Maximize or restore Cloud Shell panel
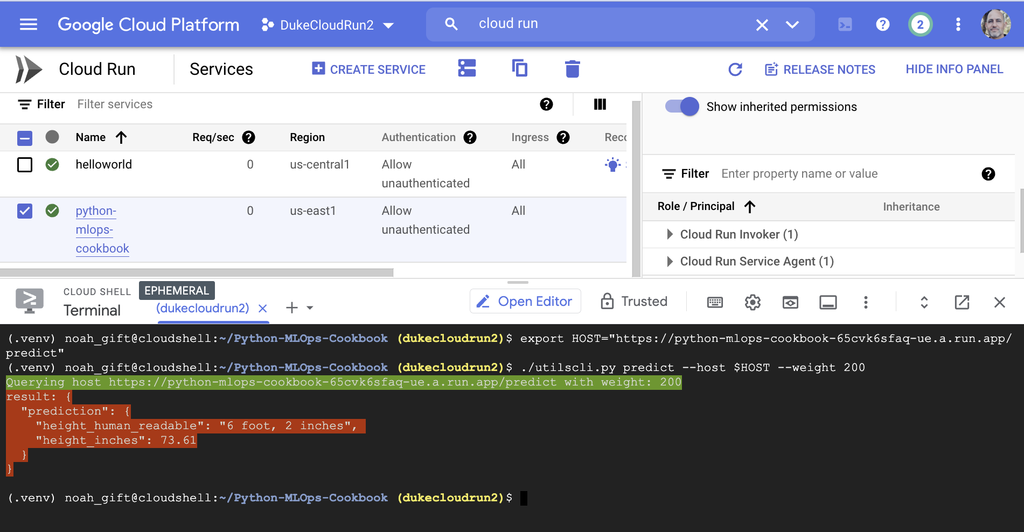The width and height of the screenshot is (1024, 532). [924, 302]
